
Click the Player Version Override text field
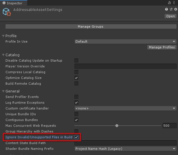pos(126,66)
